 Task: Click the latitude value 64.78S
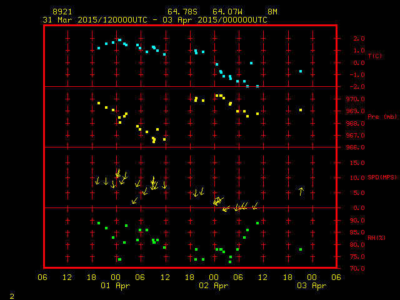tap(181, 12)
